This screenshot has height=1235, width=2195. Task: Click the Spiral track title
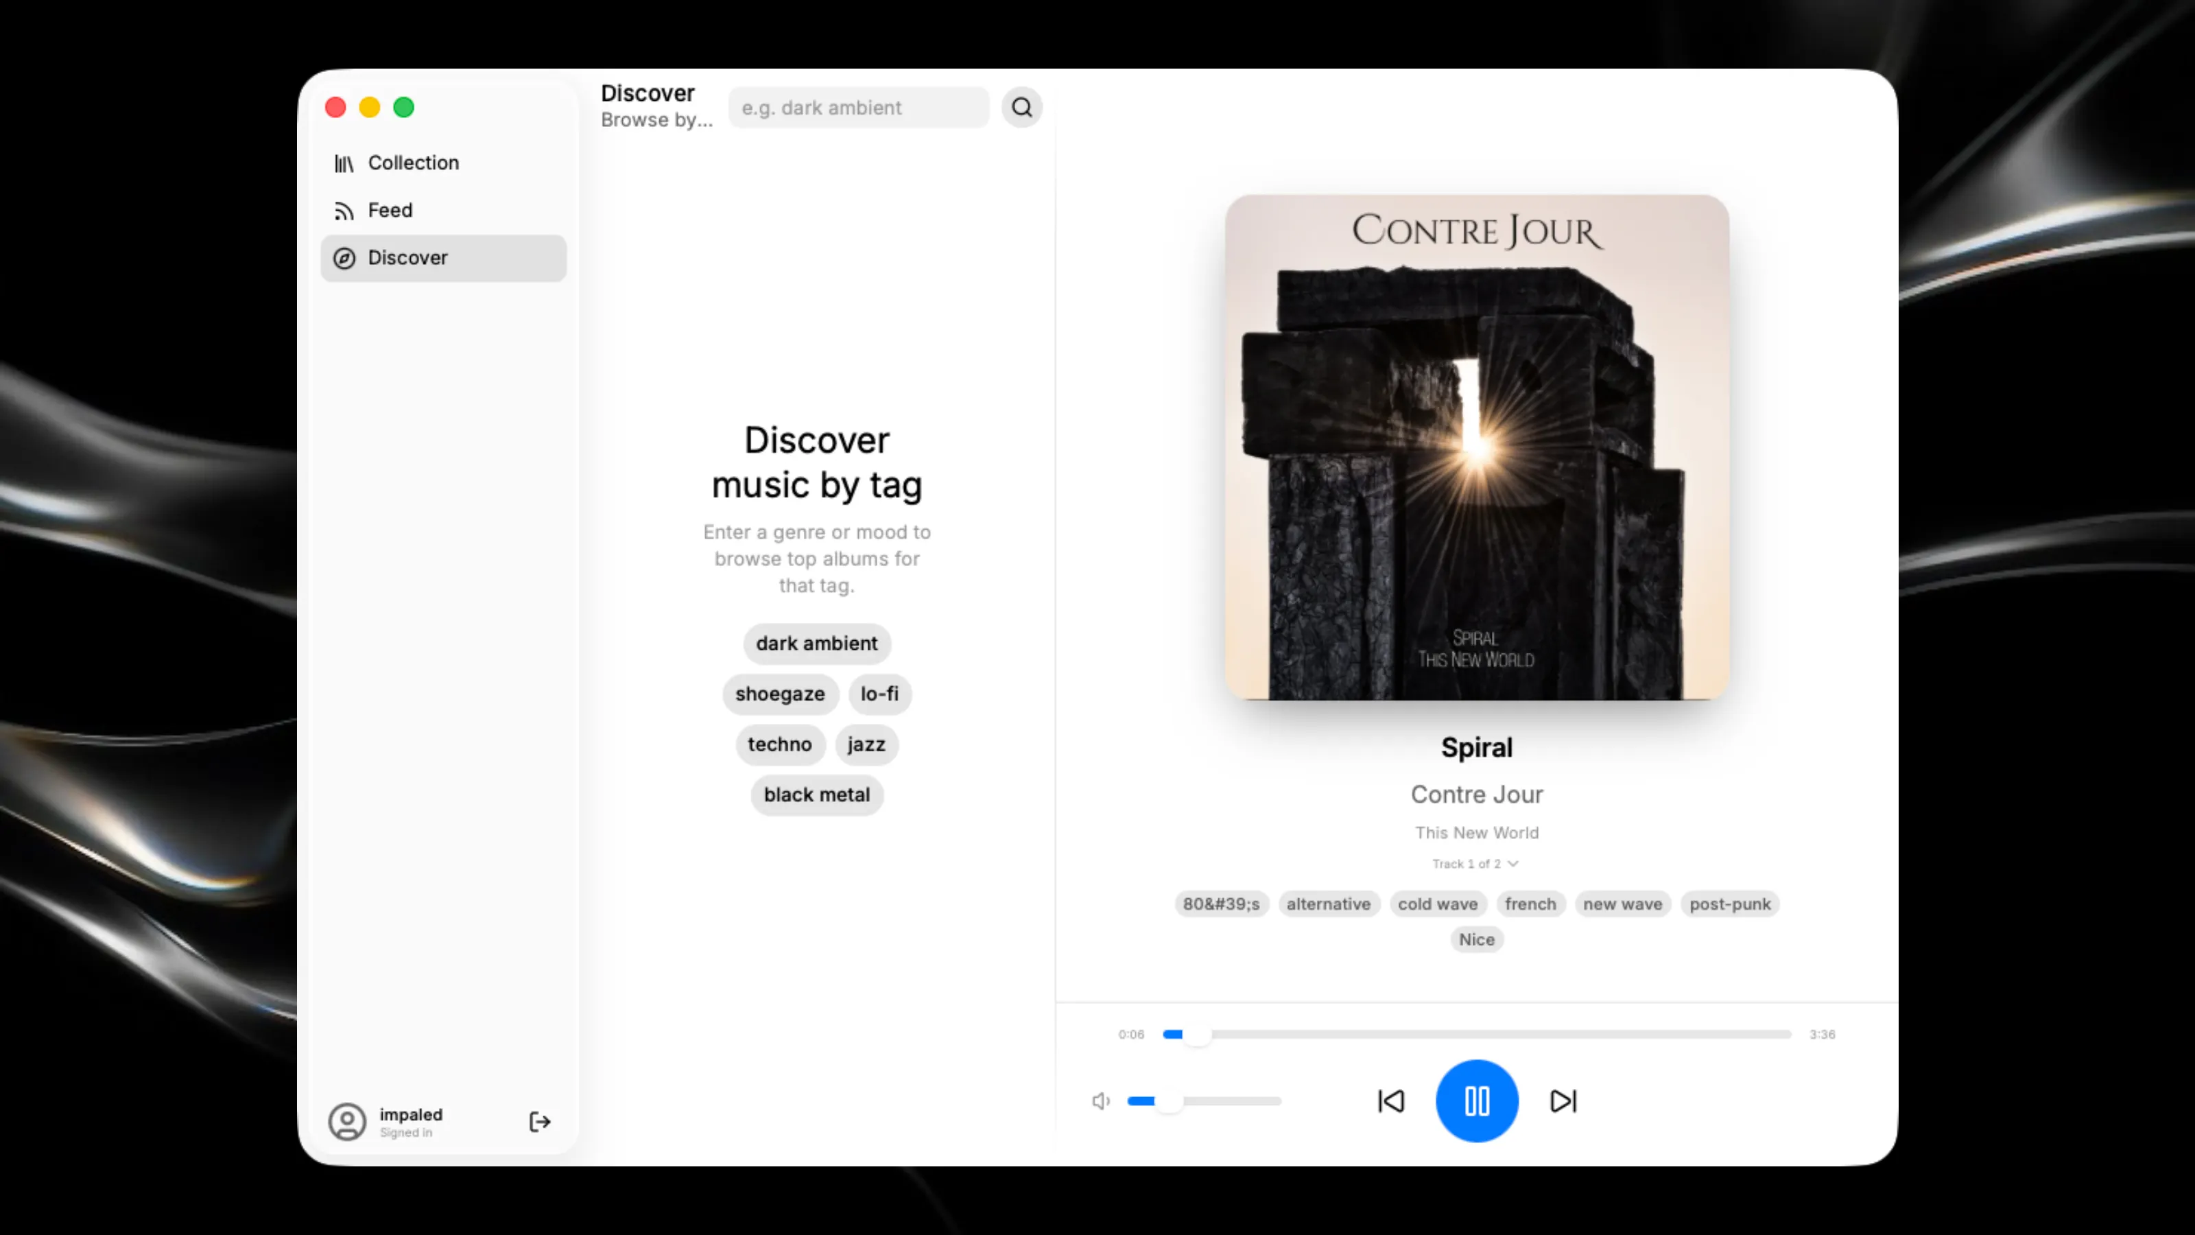tap(1477, 747)
